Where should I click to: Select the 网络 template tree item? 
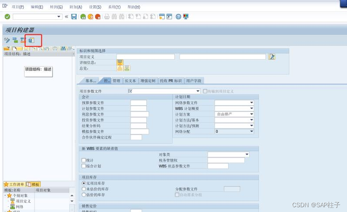tap(19, 207)
